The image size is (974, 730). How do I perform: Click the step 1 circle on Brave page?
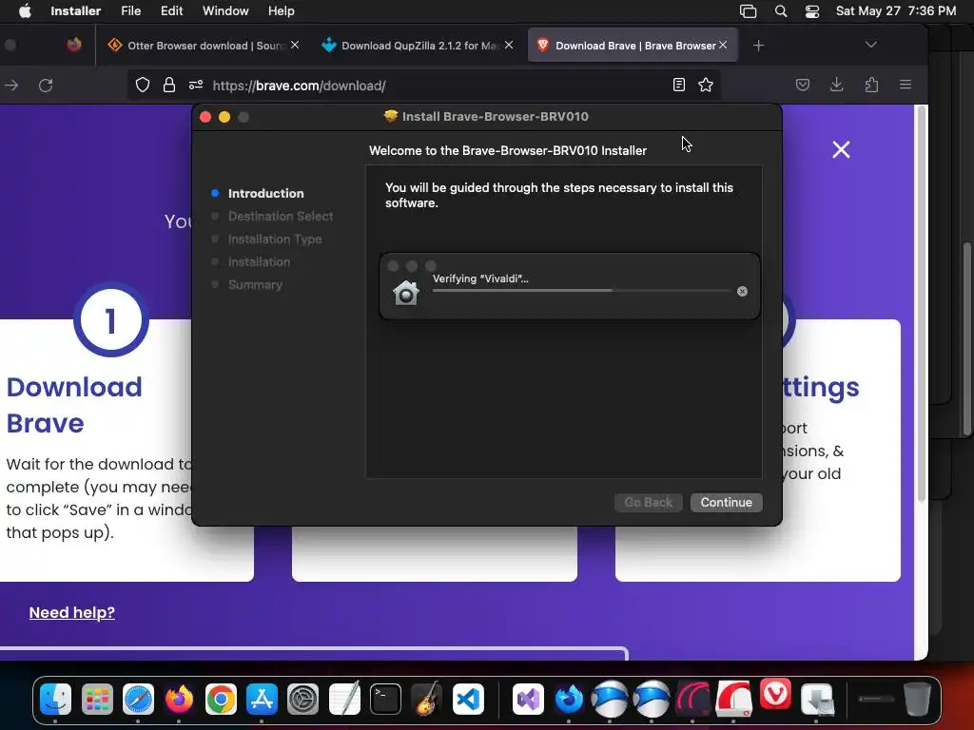(x=111, y=320)
